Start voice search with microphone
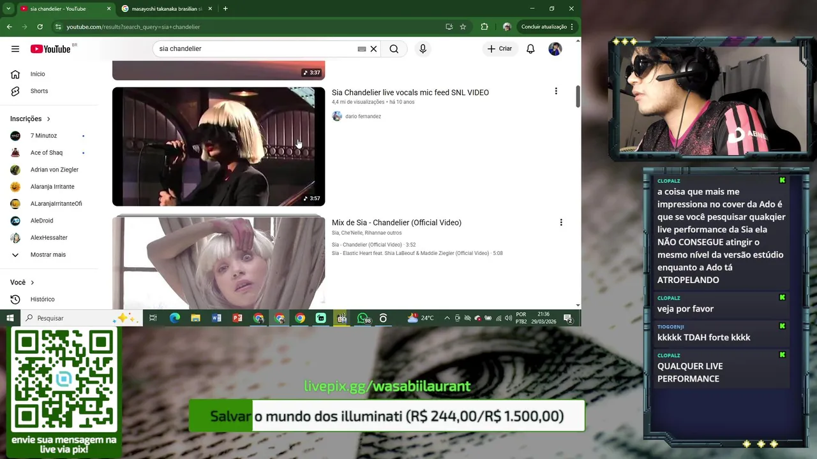Viewport: 817px width, 459px height. 423,49
